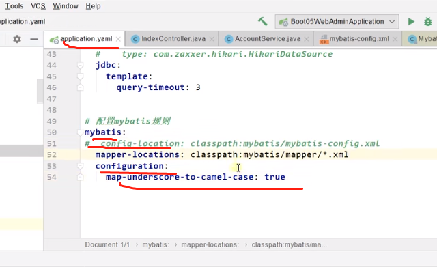
Task: Close the application.yaml tab
Action: point(118,39)
